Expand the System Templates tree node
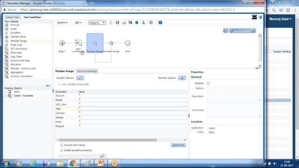299x168 pixels. click(x=6, y=96)
